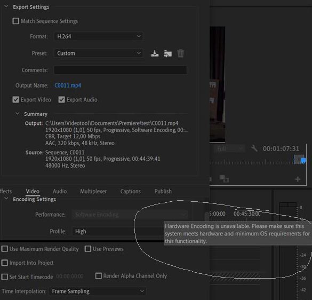Click the 48000 Hz, Stereo source line
This screenshot has height=300, width=312.
65,165
